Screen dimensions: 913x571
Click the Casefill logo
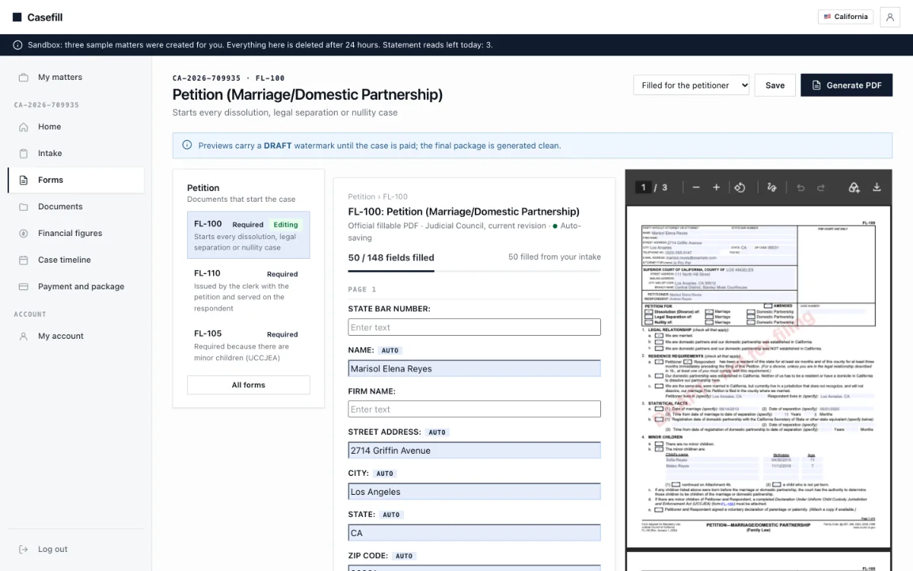37,18
